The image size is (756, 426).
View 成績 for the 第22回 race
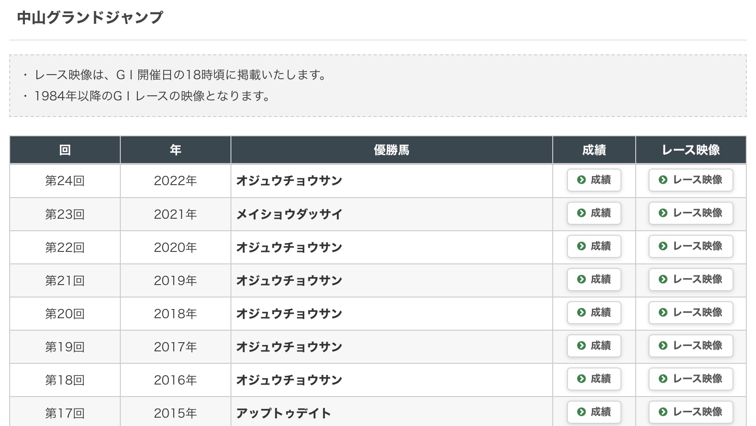tap(594, 246)
